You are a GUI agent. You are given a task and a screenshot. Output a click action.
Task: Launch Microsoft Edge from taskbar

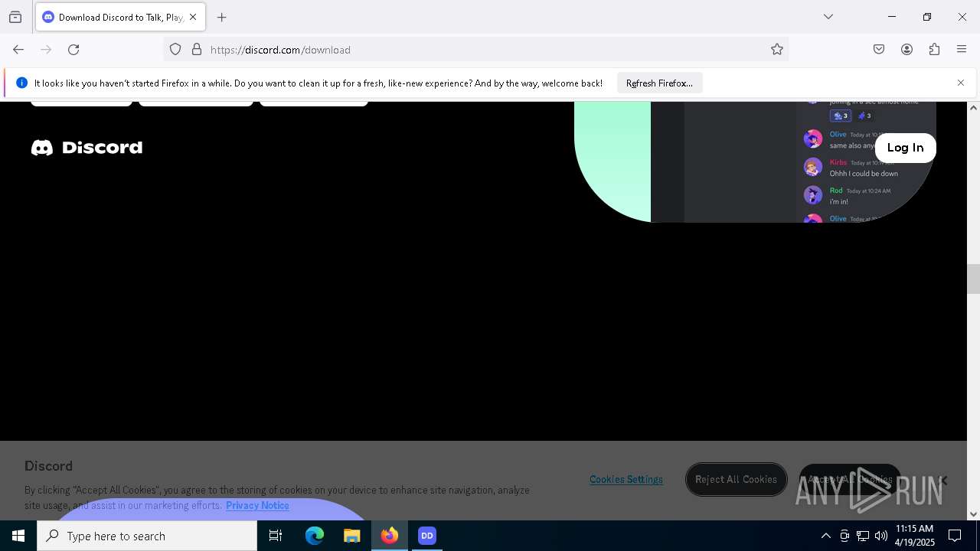(315, 536)
